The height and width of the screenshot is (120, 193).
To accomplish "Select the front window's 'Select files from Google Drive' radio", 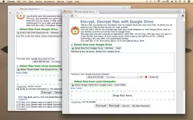I will pos(72,45).
